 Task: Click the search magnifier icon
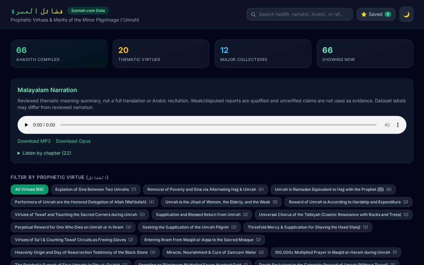(x=253, y=15)
